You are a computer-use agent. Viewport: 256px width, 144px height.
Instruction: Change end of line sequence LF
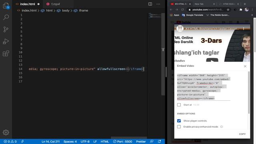(95, 142)
